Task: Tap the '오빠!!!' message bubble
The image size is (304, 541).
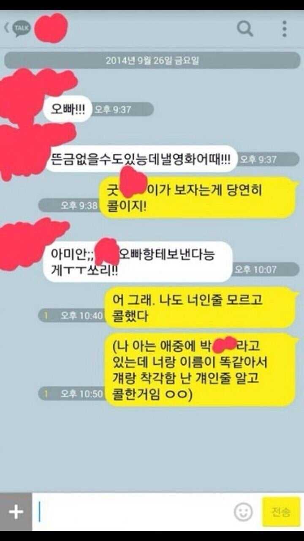Action: click(x=68, y=110)
